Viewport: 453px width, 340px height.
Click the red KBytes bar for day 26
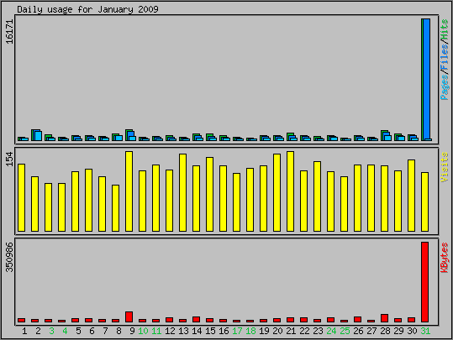(x=357, y=320)
